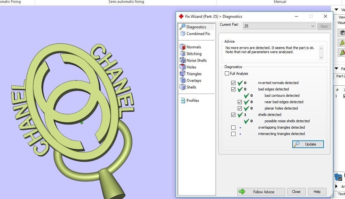
Task: Open the Triangles fixing page
Action: 191,74
